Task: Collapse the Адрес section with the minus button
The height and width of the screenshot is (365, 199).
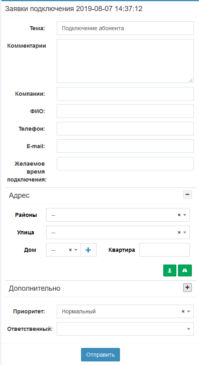Action: point(187,195)
